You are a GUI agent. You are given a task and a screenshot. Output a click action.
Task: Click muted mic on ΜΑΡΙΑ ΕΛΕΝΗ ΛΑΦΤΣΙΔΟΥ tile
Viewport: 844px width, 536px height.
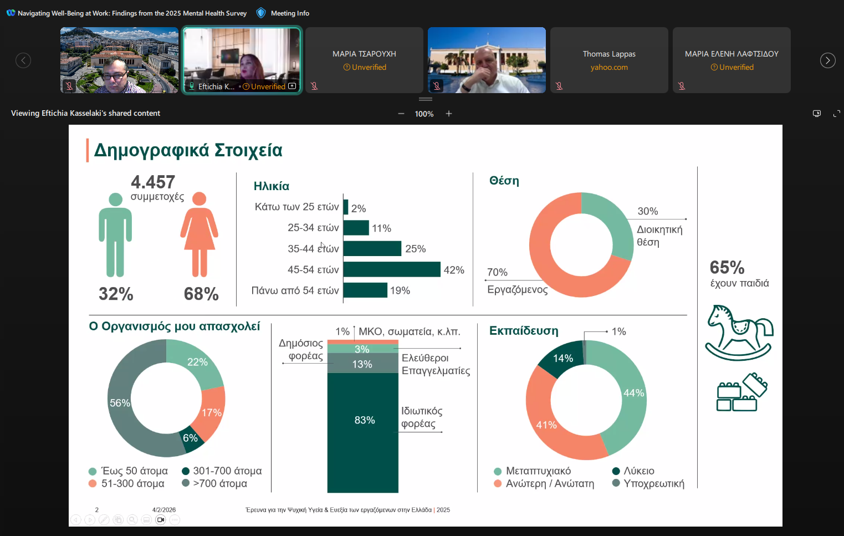(x=682, y=86)
